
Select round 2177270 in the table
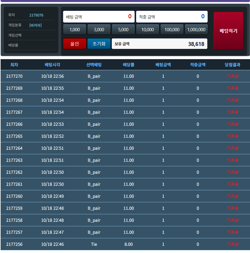point(125,76)
